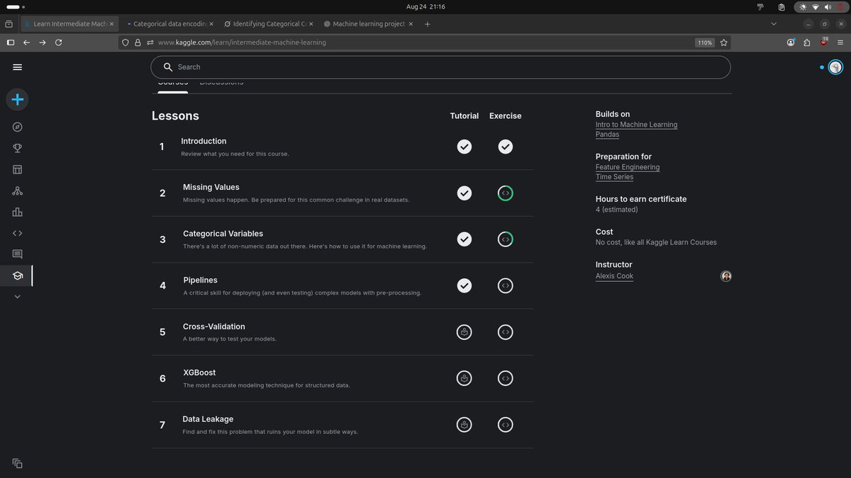Open XGBoost exercise code icon
851x478 pixels.
click(505, 378)
